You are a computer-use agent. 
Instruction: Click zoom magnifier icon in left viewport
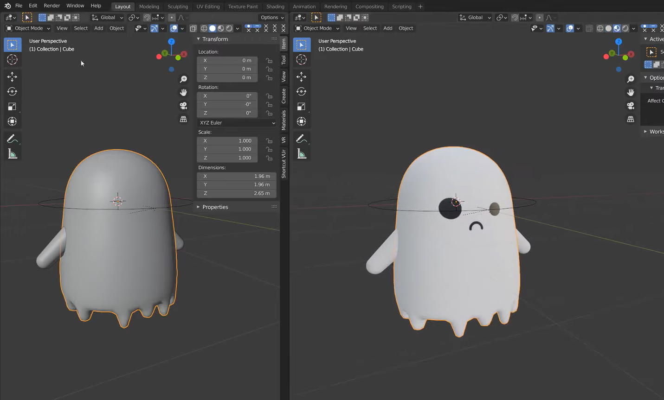(x=184, y=79)
